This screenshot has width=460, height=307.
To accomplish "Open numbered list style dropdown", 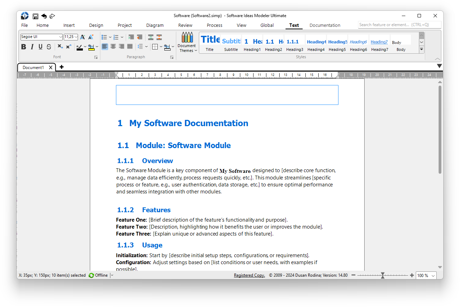I will point(122,37).
